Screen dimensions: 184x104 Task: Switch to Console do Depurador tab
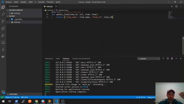(81, 59)
